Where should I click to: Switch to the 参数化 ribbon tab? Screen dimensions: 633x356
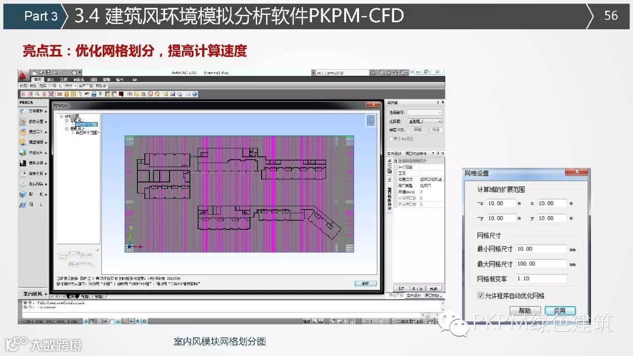[79, 80]
